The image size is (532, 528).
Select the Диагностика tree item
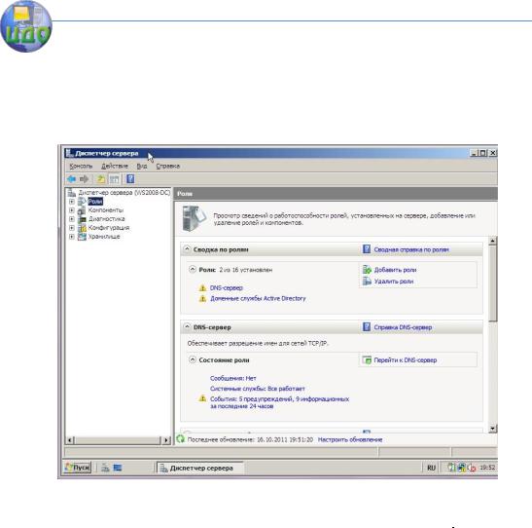[106, 219]
